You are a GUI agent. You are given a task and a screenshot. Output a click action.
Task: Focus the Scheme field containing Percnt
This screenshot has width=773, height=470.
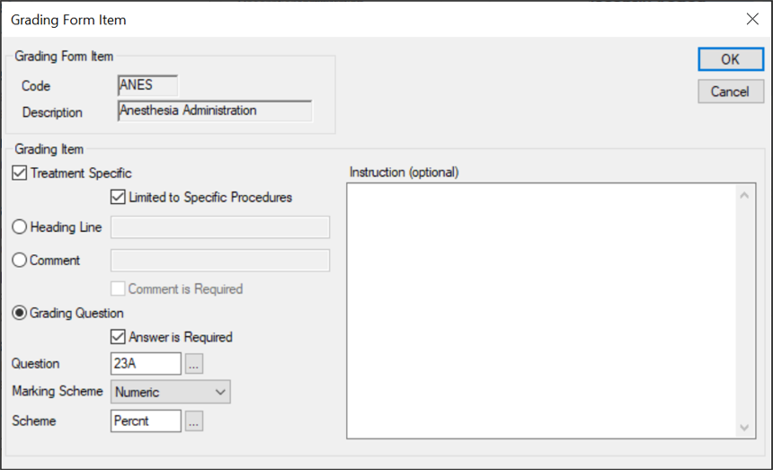click(x=146, y=421)
